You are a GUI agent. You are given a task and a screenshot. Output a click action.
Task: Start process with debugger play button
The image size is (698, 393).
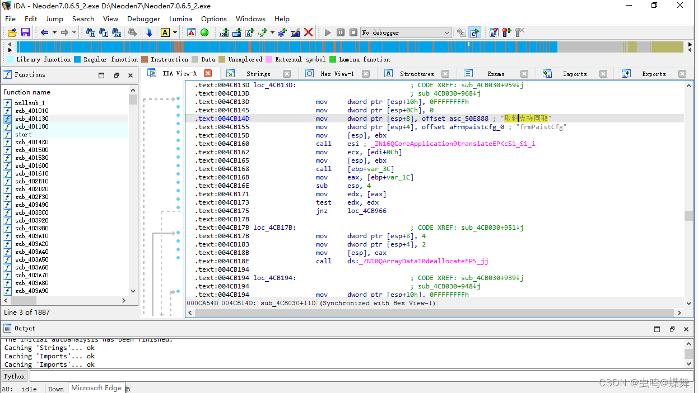tap(328, 32)
